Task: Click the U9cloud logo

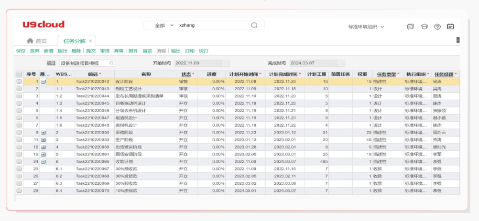Action: pos(44,24)
